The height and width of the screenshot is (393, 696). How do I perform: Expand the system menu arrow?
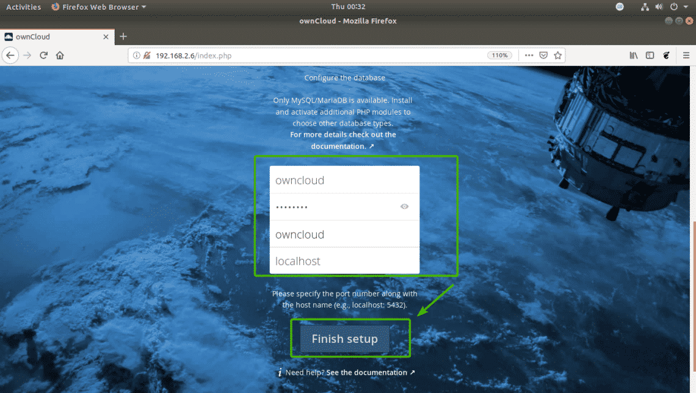point(686,7)
